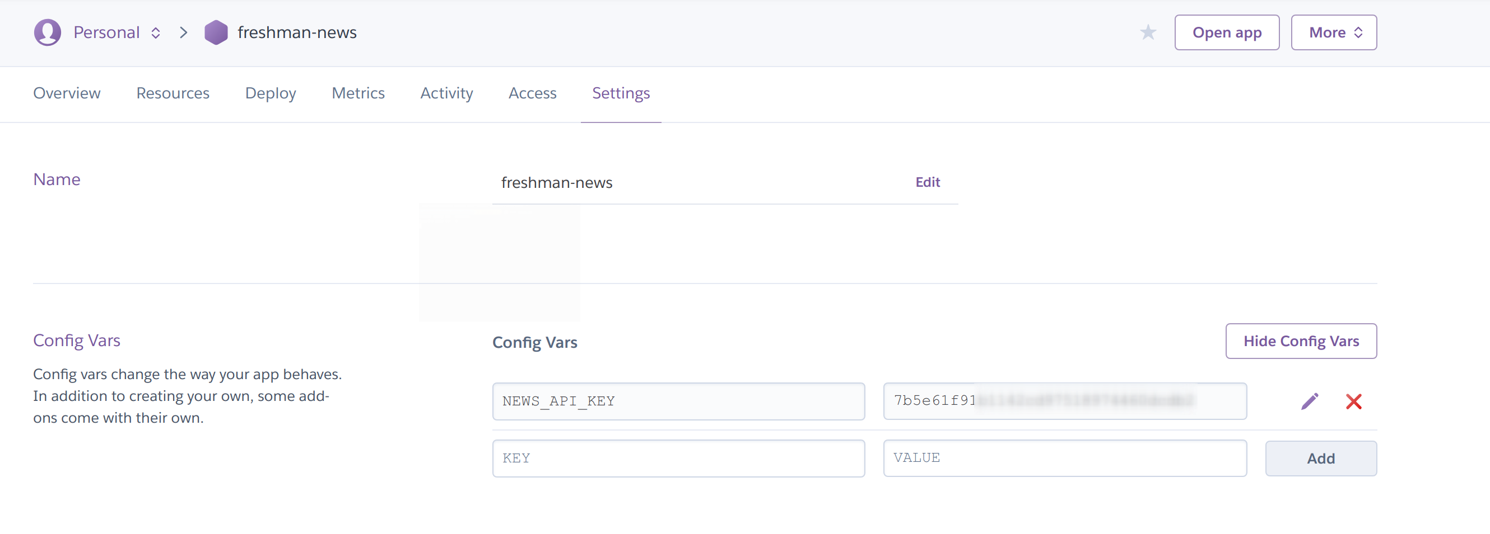Viewport: 1490px width, 534px height.
Task: Click Hide Config Vars button
Action: (1301, 341)
